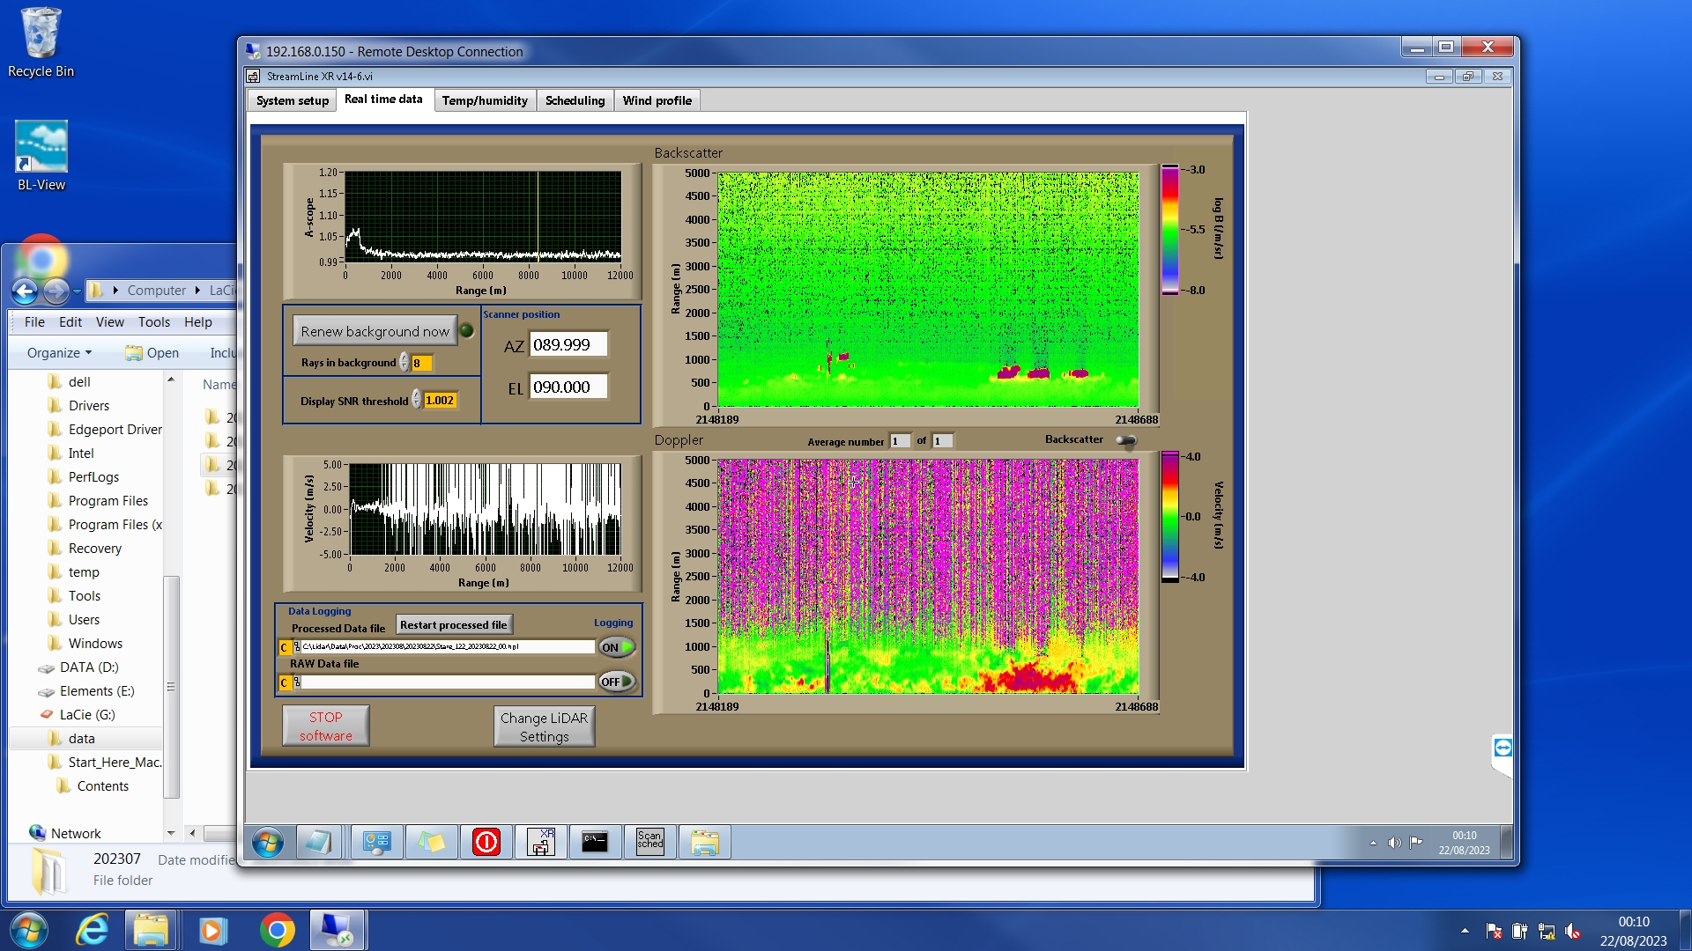Image resolution: width=1692 pixels, height=951 pixels.
Task: Click Rays in background stepper arrows
Action: click(x=404, y=363)
